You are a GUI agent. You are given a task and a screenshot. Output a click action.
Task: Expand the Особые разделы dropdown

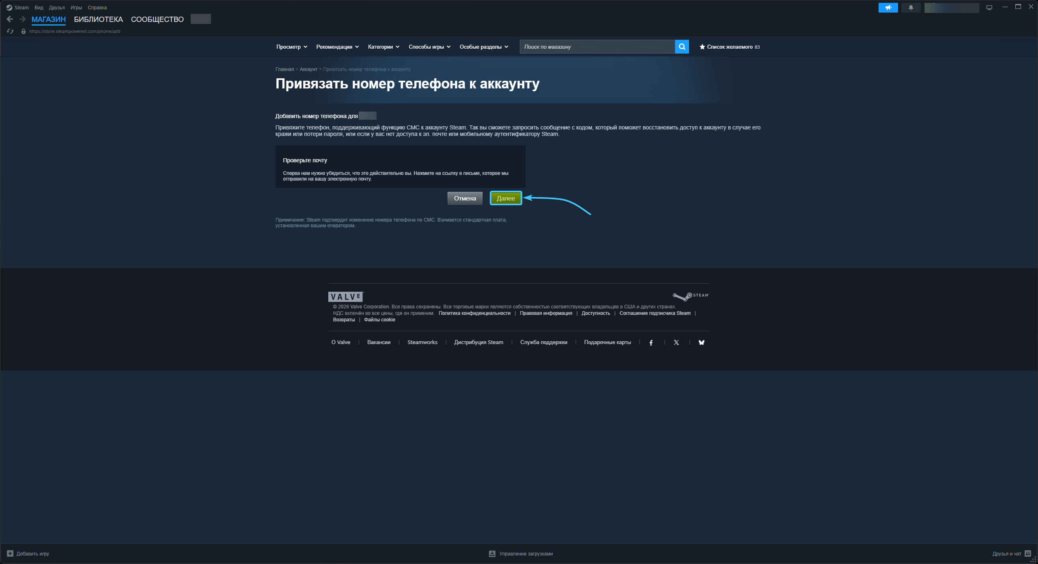click(483, 47)
